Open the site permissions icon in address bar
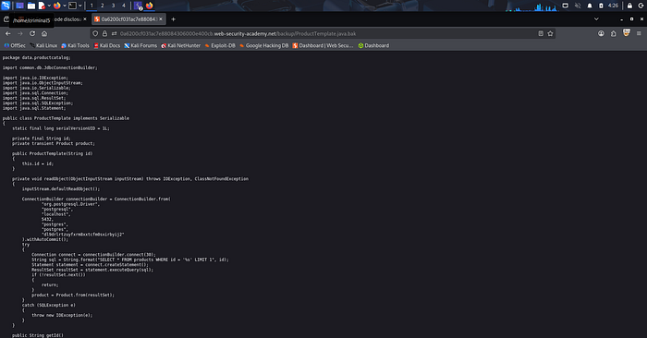Screen dimensions: 647x338 click(115, 33)
